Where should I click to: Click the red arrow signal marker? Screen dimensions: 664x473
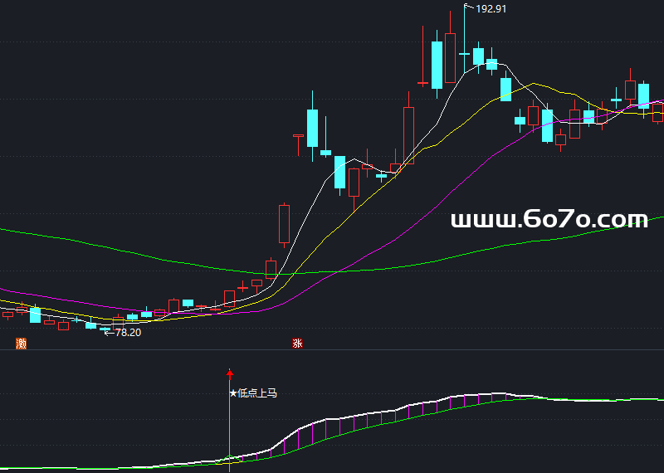coord(230,374)
